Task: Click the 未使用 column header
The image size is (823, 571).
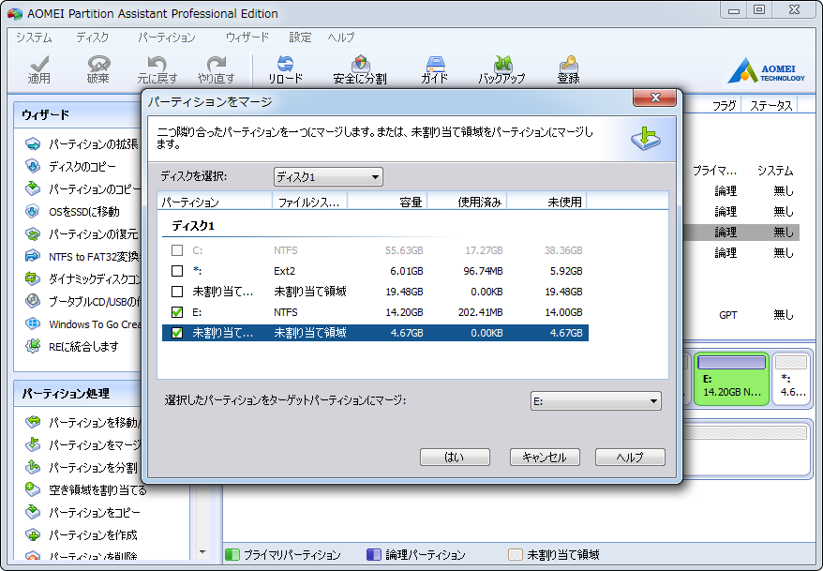Action: (546, 202)
